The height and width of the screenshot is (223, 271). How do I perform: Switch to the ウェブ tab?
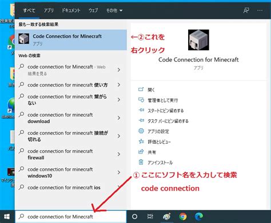pos(93,10)
